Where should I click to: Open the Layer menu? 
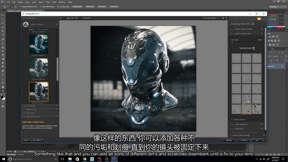click(27, 2)
